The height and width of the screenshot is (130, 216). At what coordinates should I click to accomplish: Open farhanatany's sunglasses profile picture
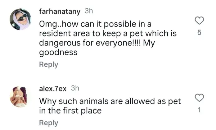click(21, 19)
